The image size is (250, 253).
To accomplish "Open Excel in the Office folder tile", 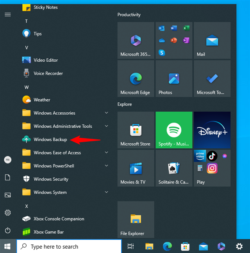I will [186, 28].
